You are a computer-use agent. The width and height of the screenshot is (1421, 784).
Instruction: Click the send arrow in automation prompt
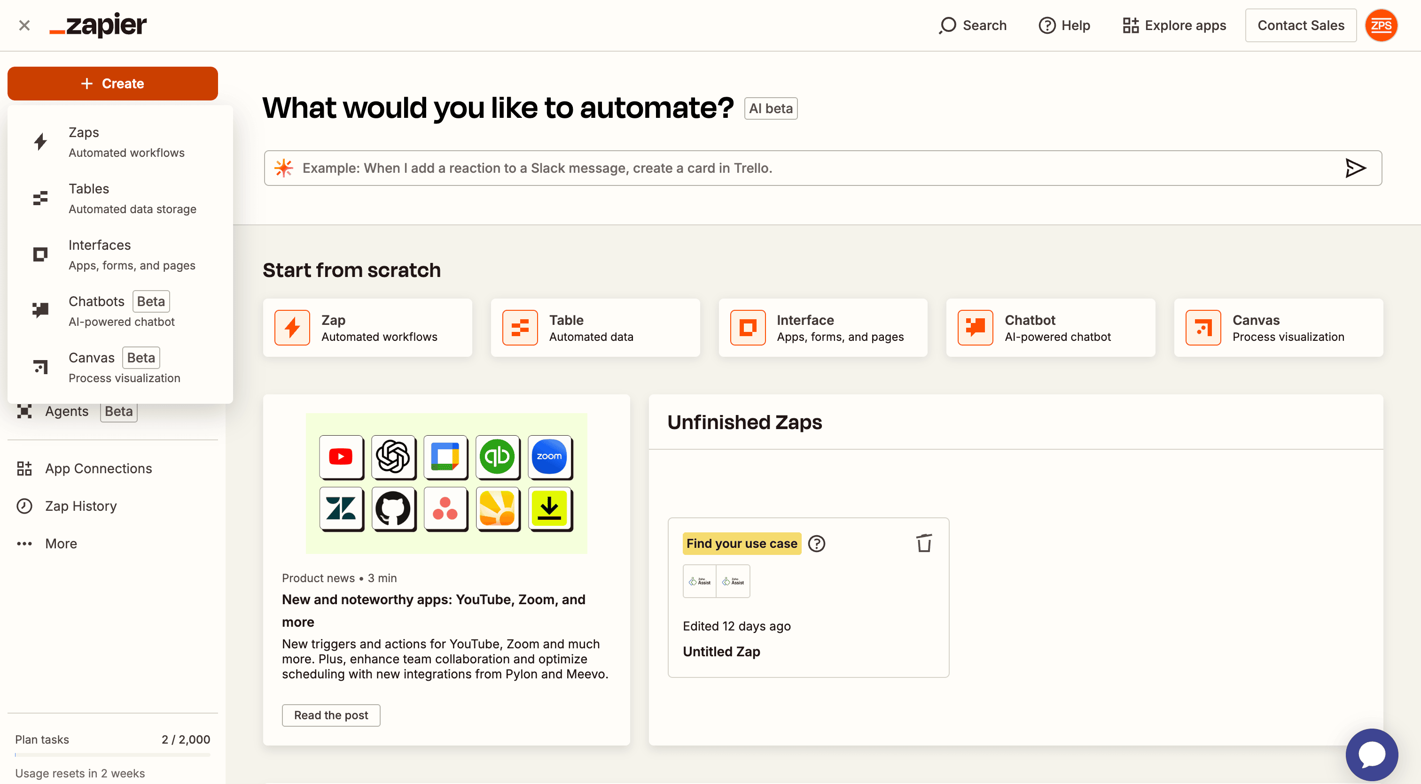tap(1355, 168)
